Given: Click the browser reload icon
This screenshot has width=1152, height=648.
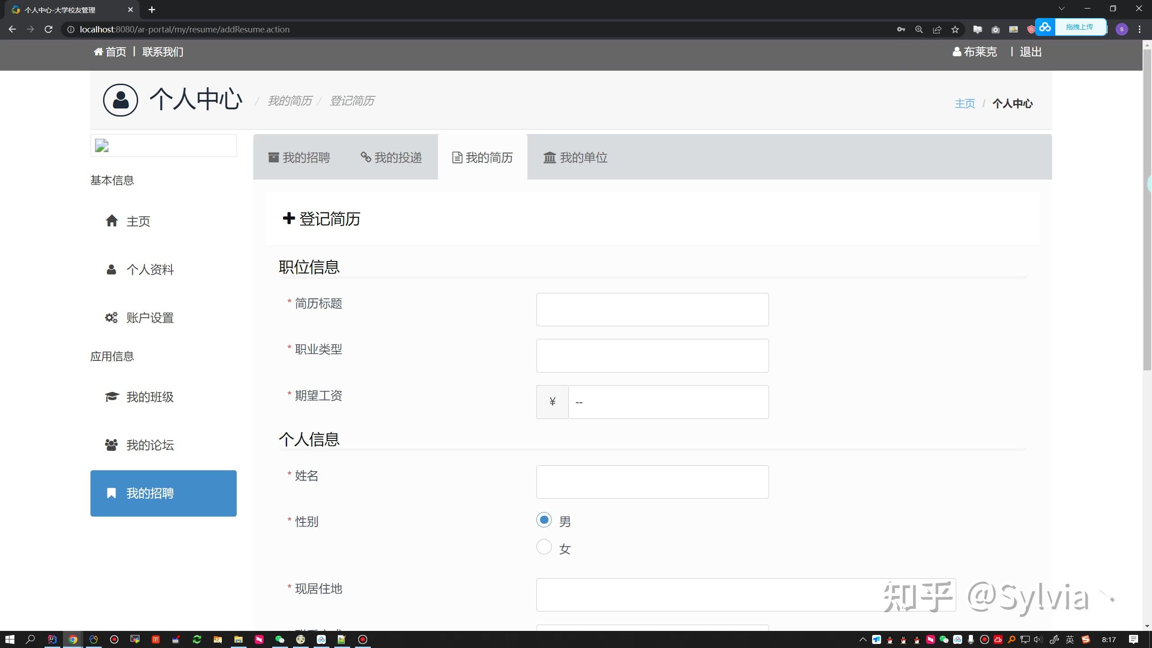Looking at the screenshot, I should point(49,30).
